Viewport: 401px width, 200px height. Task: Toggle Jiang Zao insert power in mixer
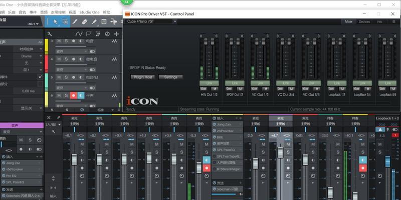215,124
